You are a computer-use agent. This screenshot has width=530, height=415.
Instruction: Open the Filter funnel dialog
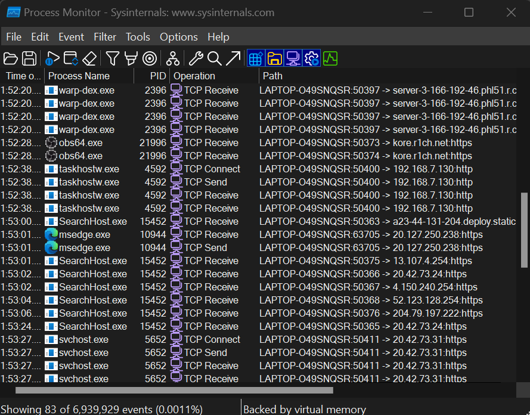pos(113,58)
